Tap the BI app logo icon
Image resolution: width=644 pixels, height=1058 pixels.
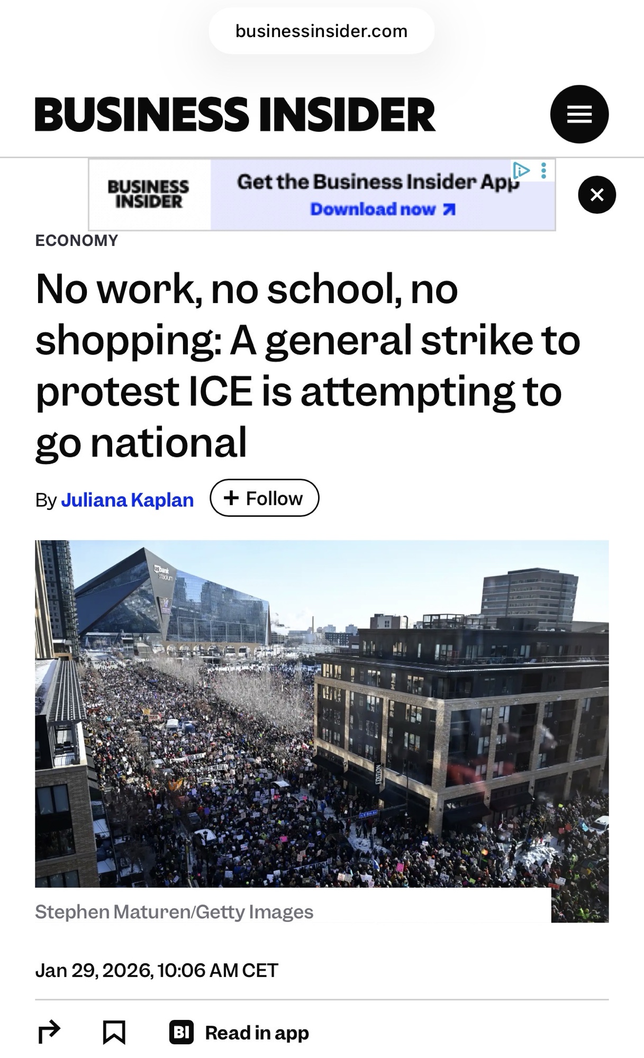point(182,1032)
